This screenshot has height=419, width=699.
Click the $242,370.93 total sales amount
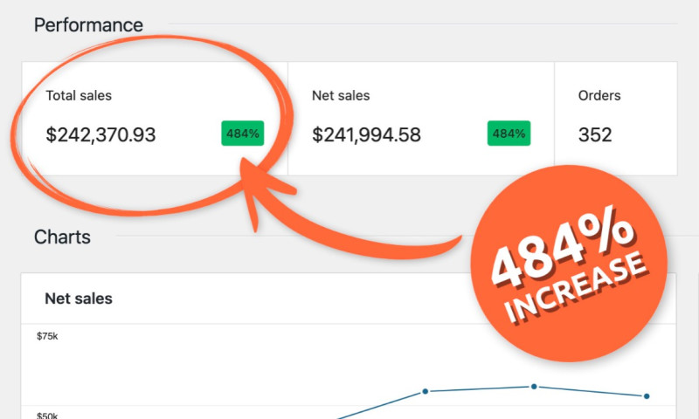[100, 135]
